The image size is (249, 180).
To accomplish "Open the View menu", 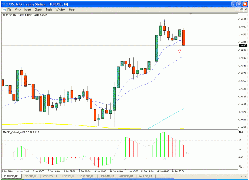I will pyautogui.click(x=18, y=10).
